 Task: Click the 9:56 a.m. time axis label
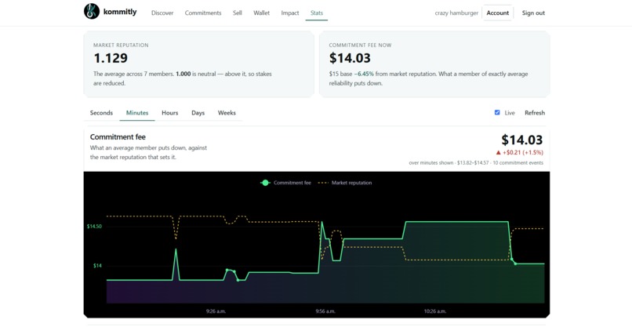(325, 311)
